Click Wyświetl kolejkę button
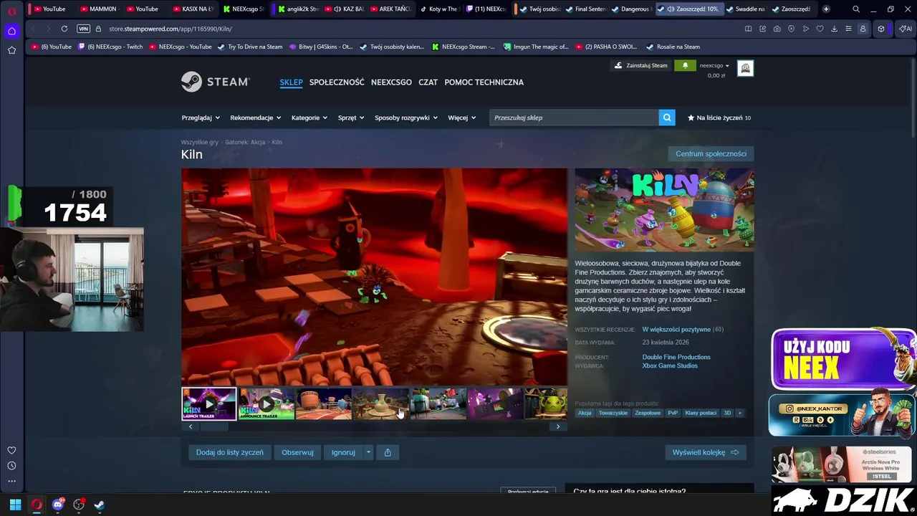 coord(706,452)
